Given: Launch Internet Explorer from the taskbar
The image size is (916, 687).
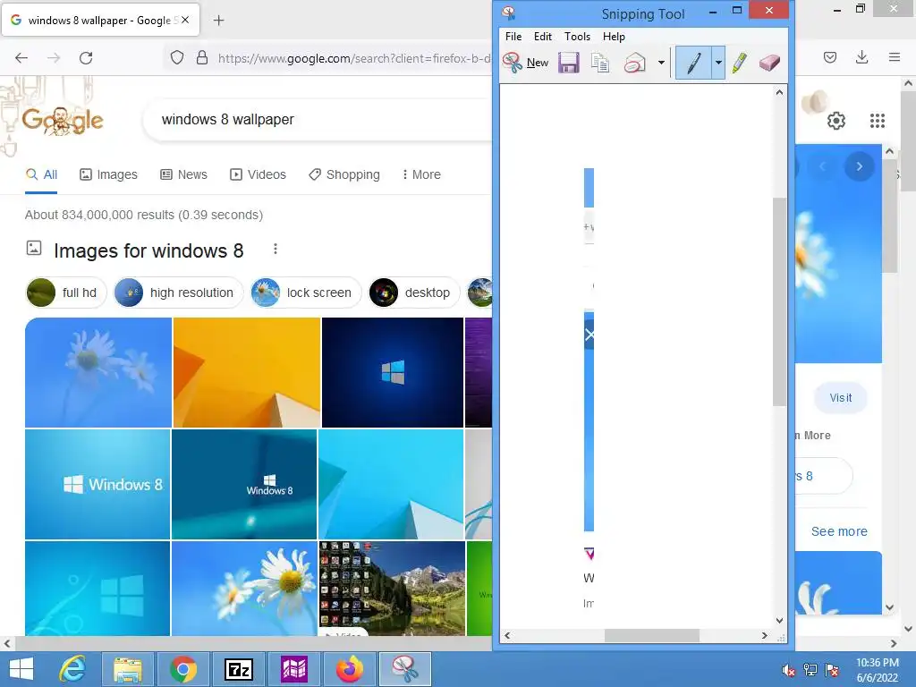Looking at the screenshot, I should click(73, 669).
